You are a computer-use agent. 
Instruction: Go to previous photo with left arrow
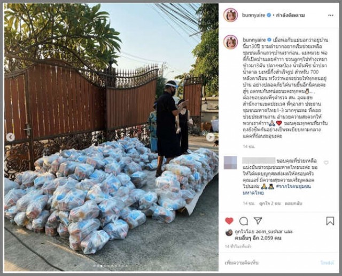coord(11,137)
